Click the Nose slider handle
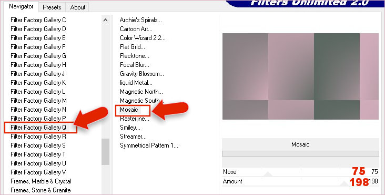Viewport: 385px width, 195px height. coord(268,174)
